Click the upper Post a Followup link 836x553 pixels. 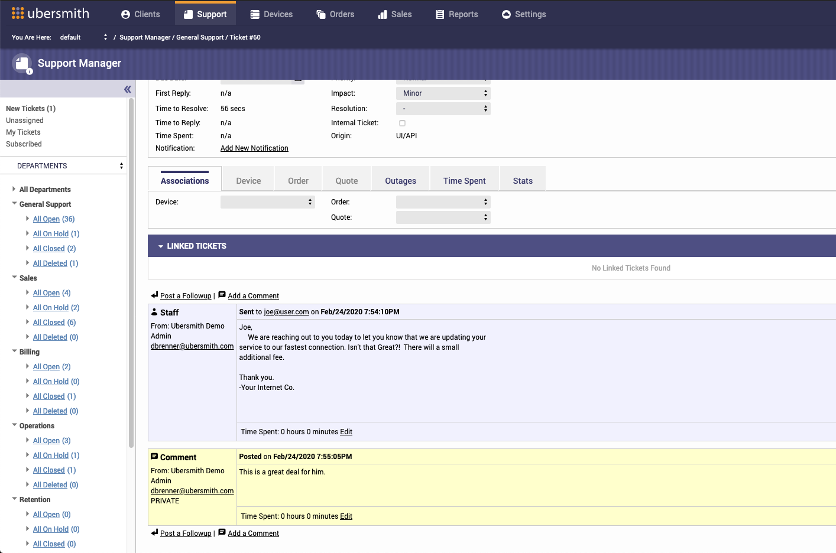(x=186, y=296)
